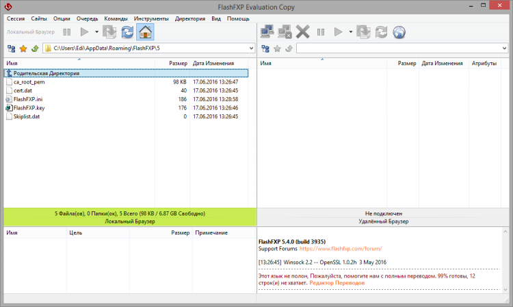This screenshot has height=307, width=513.
Task: Click the date 17.06.2016 13:28:58
Action: pos(215,99)
